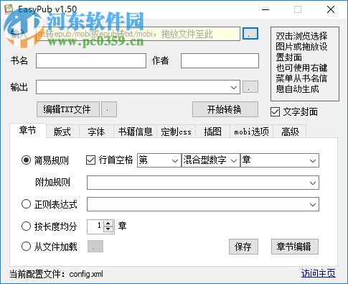
Task: Switch to the 版式 tab
Action: [62, 132]
